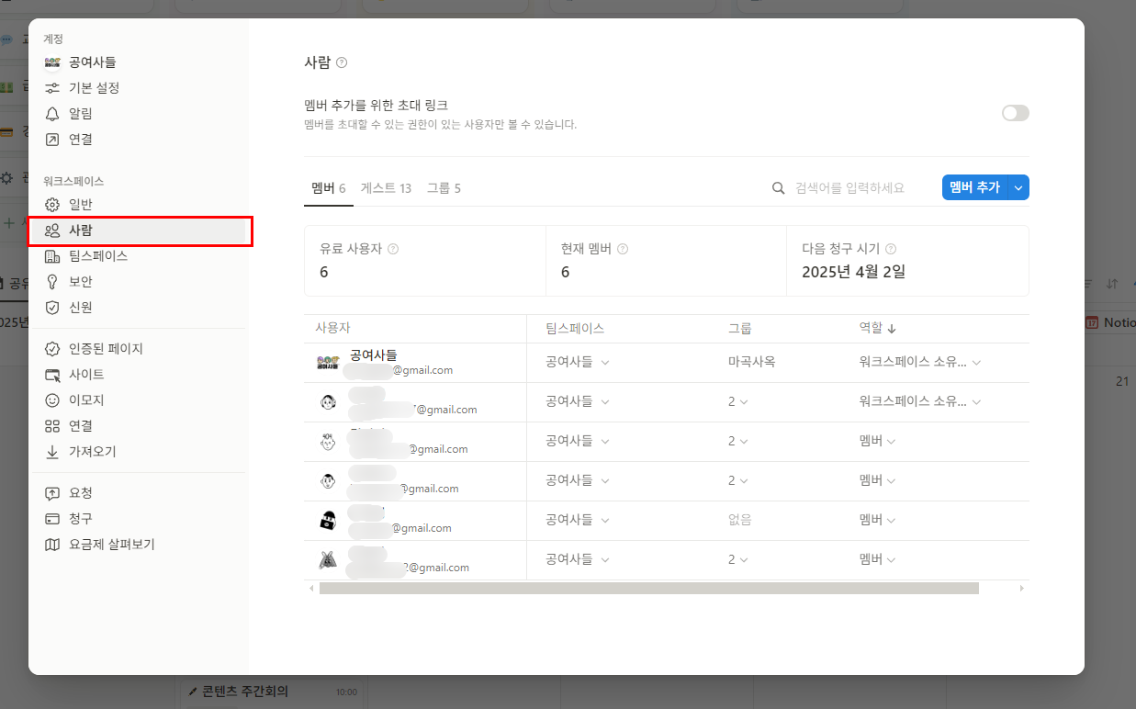The width and height of the screenshot is (1136, 709).
Task: Click the horizontal scrollbar thumb under table
Action: point(648,588)
